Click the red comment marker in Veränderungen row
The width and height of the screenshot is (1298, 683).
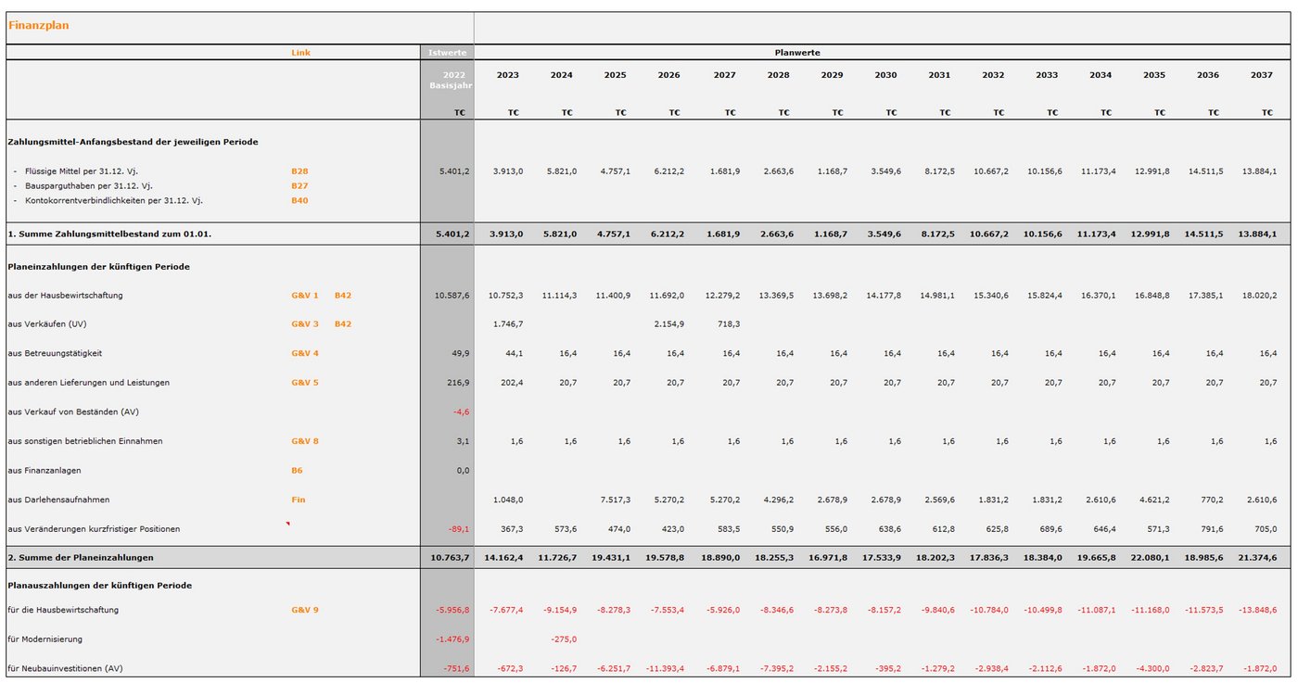pyautogui.click(x=287, y=524)
